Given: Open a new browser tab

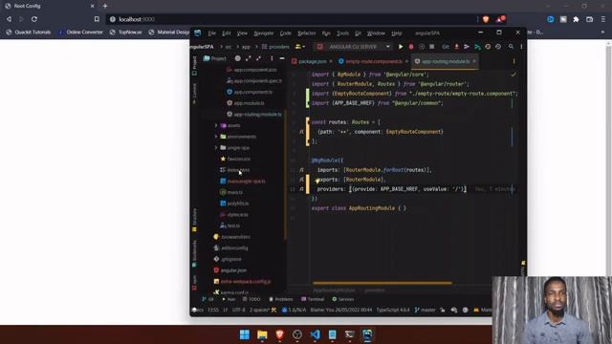Looking at the screenshot, I should [x=105, y=6].
